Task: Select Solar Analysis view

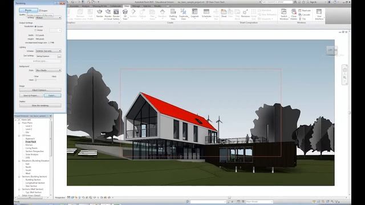Action: (x=32, y=154)
